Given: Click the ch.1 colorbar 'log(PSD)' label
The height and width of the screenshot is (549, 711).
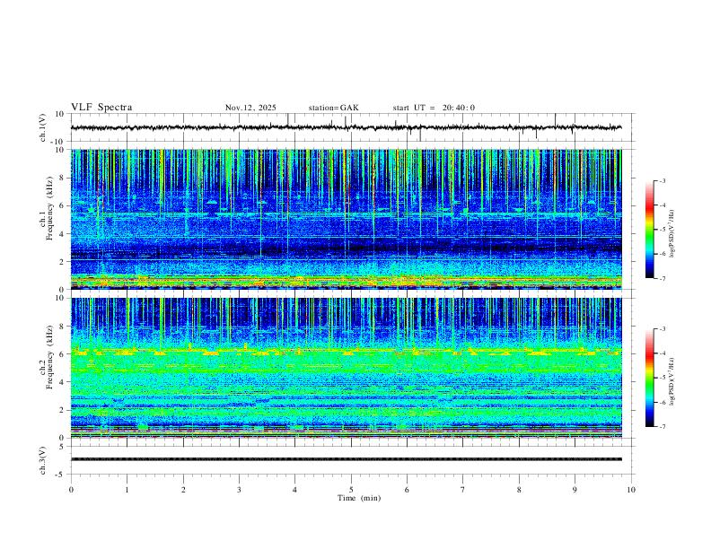Looking at the screenshot, I should tap(672, 233).
